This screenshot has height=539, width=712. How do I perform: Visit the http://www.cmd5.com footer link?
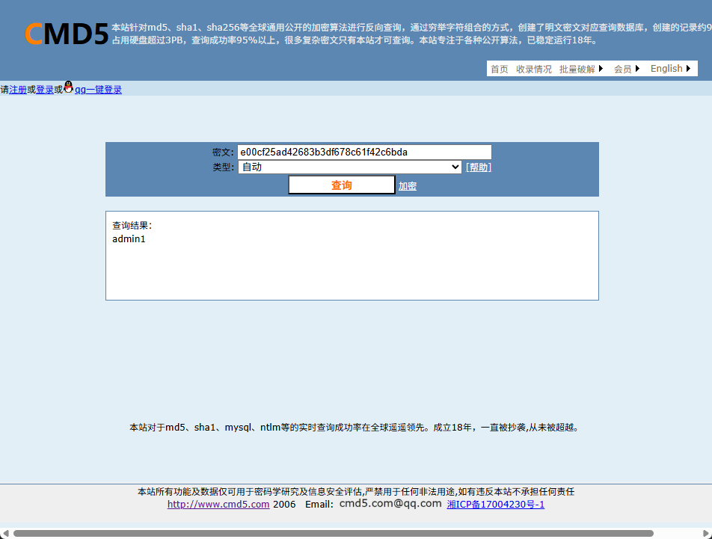click(218, 504)
